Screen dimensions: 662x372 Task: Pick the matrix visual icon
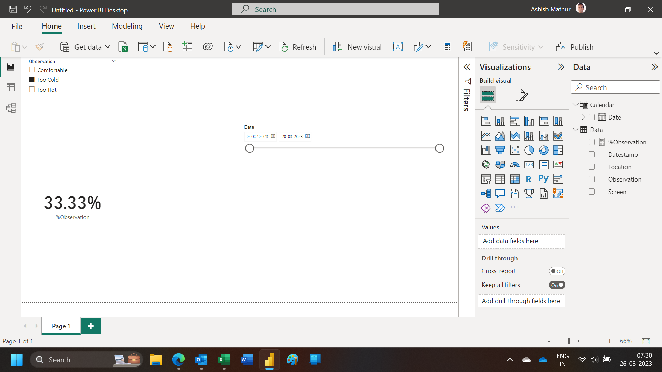pos(514,179)
